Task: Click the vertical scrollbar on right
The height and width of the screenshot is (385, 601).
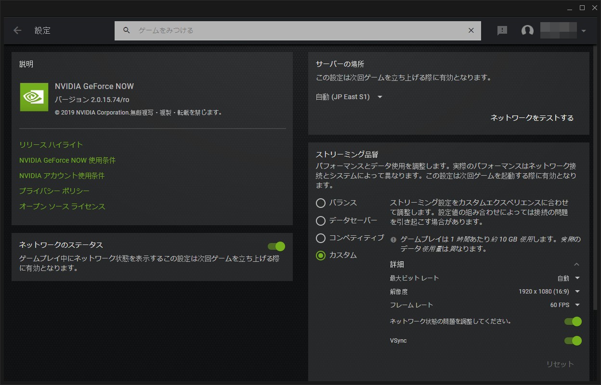Action: coord(595,178)
